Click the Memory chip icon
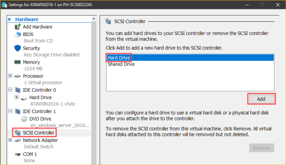286x165 pixels. click(18, 62)
